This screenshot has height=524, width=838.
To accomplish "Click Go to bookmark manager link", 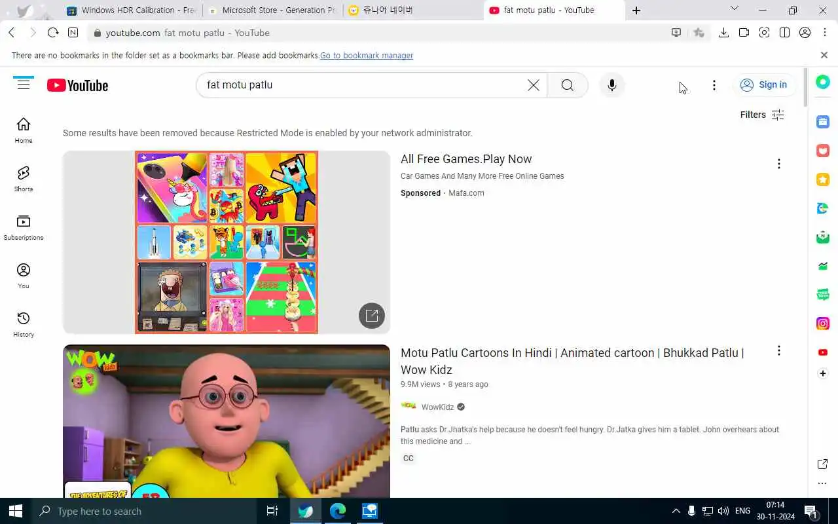I will (x=367, y=56).
